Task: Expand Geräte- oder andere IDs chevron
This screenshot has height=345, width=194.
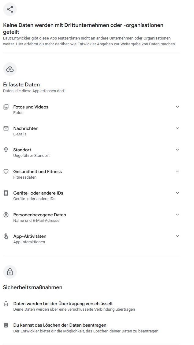Action: pyautogui.click(x=177, y=193)
